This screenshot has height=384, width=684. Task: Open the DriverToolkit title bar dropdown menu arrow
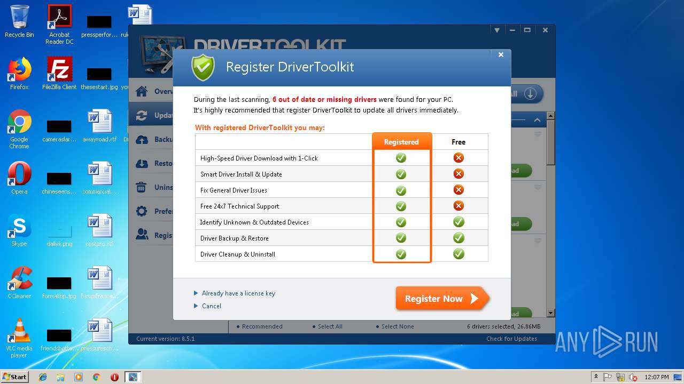click(496, 30)
